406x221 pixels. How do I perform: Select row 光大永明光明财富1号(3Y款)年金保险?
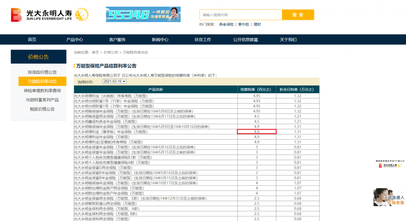[197, 106]
